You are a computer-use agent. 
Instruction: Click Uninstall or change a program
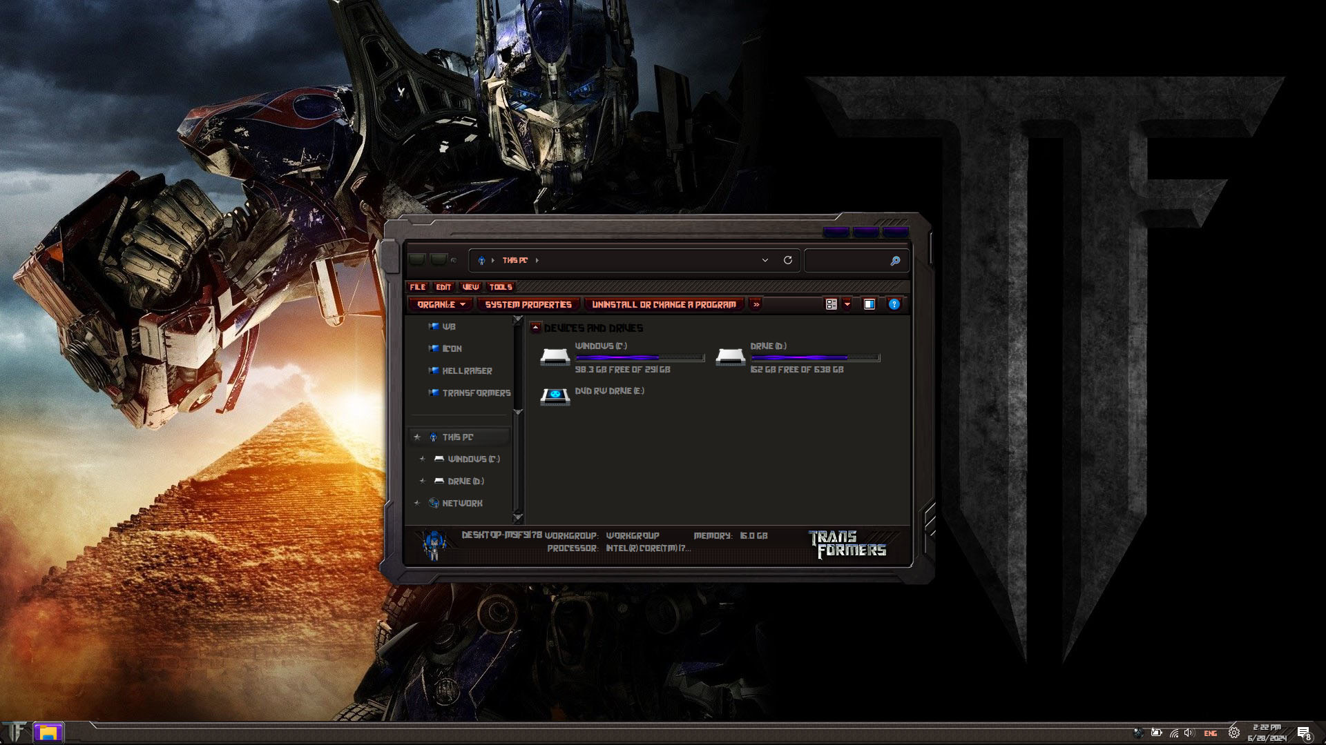(664, 304)
